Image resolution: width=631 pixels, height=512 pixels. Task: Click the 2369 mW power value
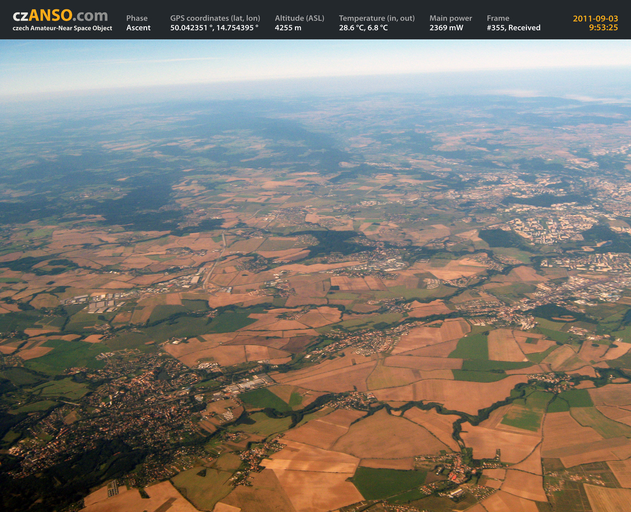(x=446, y=28)
